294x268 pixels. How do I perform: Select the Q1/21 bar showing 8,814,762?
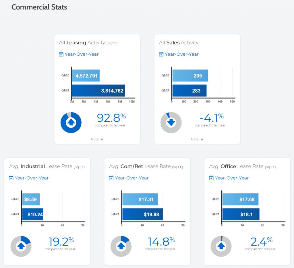coord(98,91)
